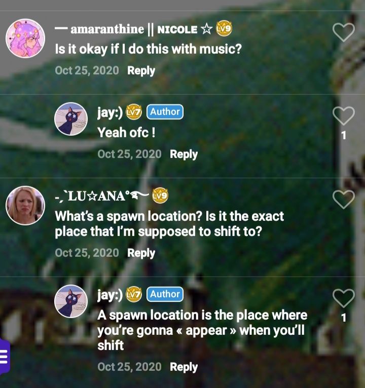Tap LV9 badge next to amaranthine NICOLE
The width and height of the screenshot is (365, 388).
click(x=224, y=28)
